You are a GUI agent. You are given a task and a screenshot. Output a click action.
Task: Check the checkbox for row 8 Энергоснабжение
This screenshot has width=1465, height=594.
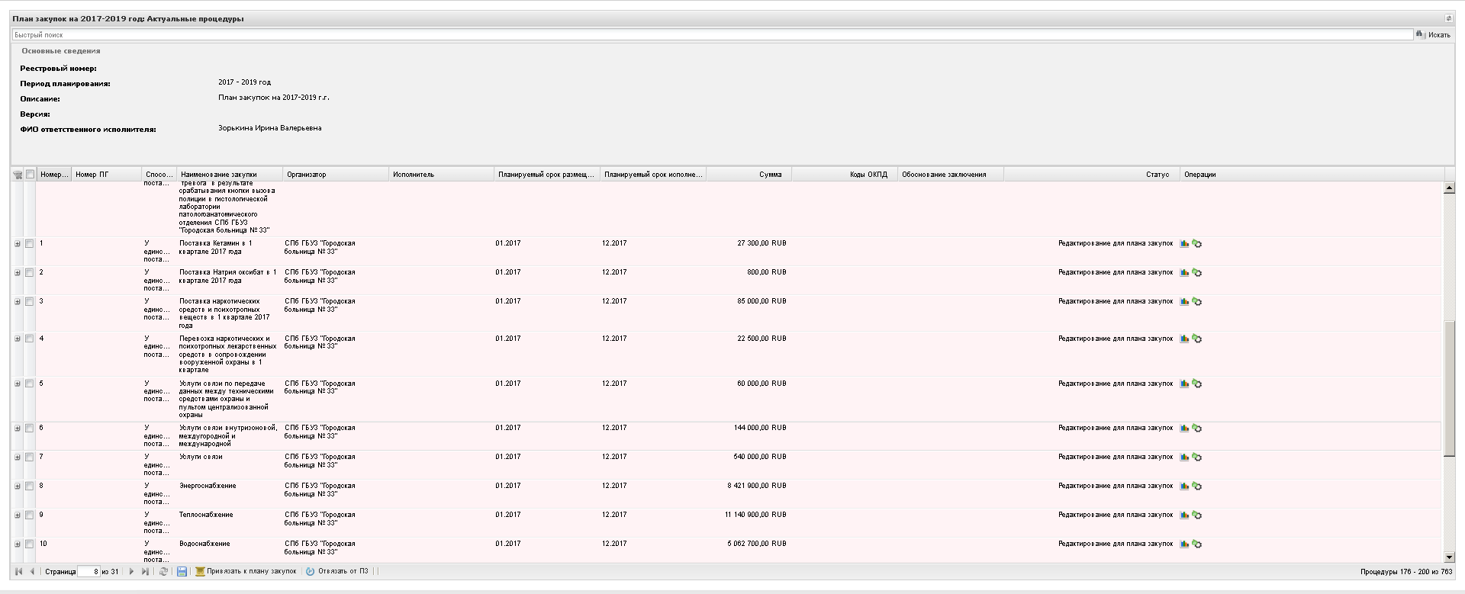click(30, 486)
